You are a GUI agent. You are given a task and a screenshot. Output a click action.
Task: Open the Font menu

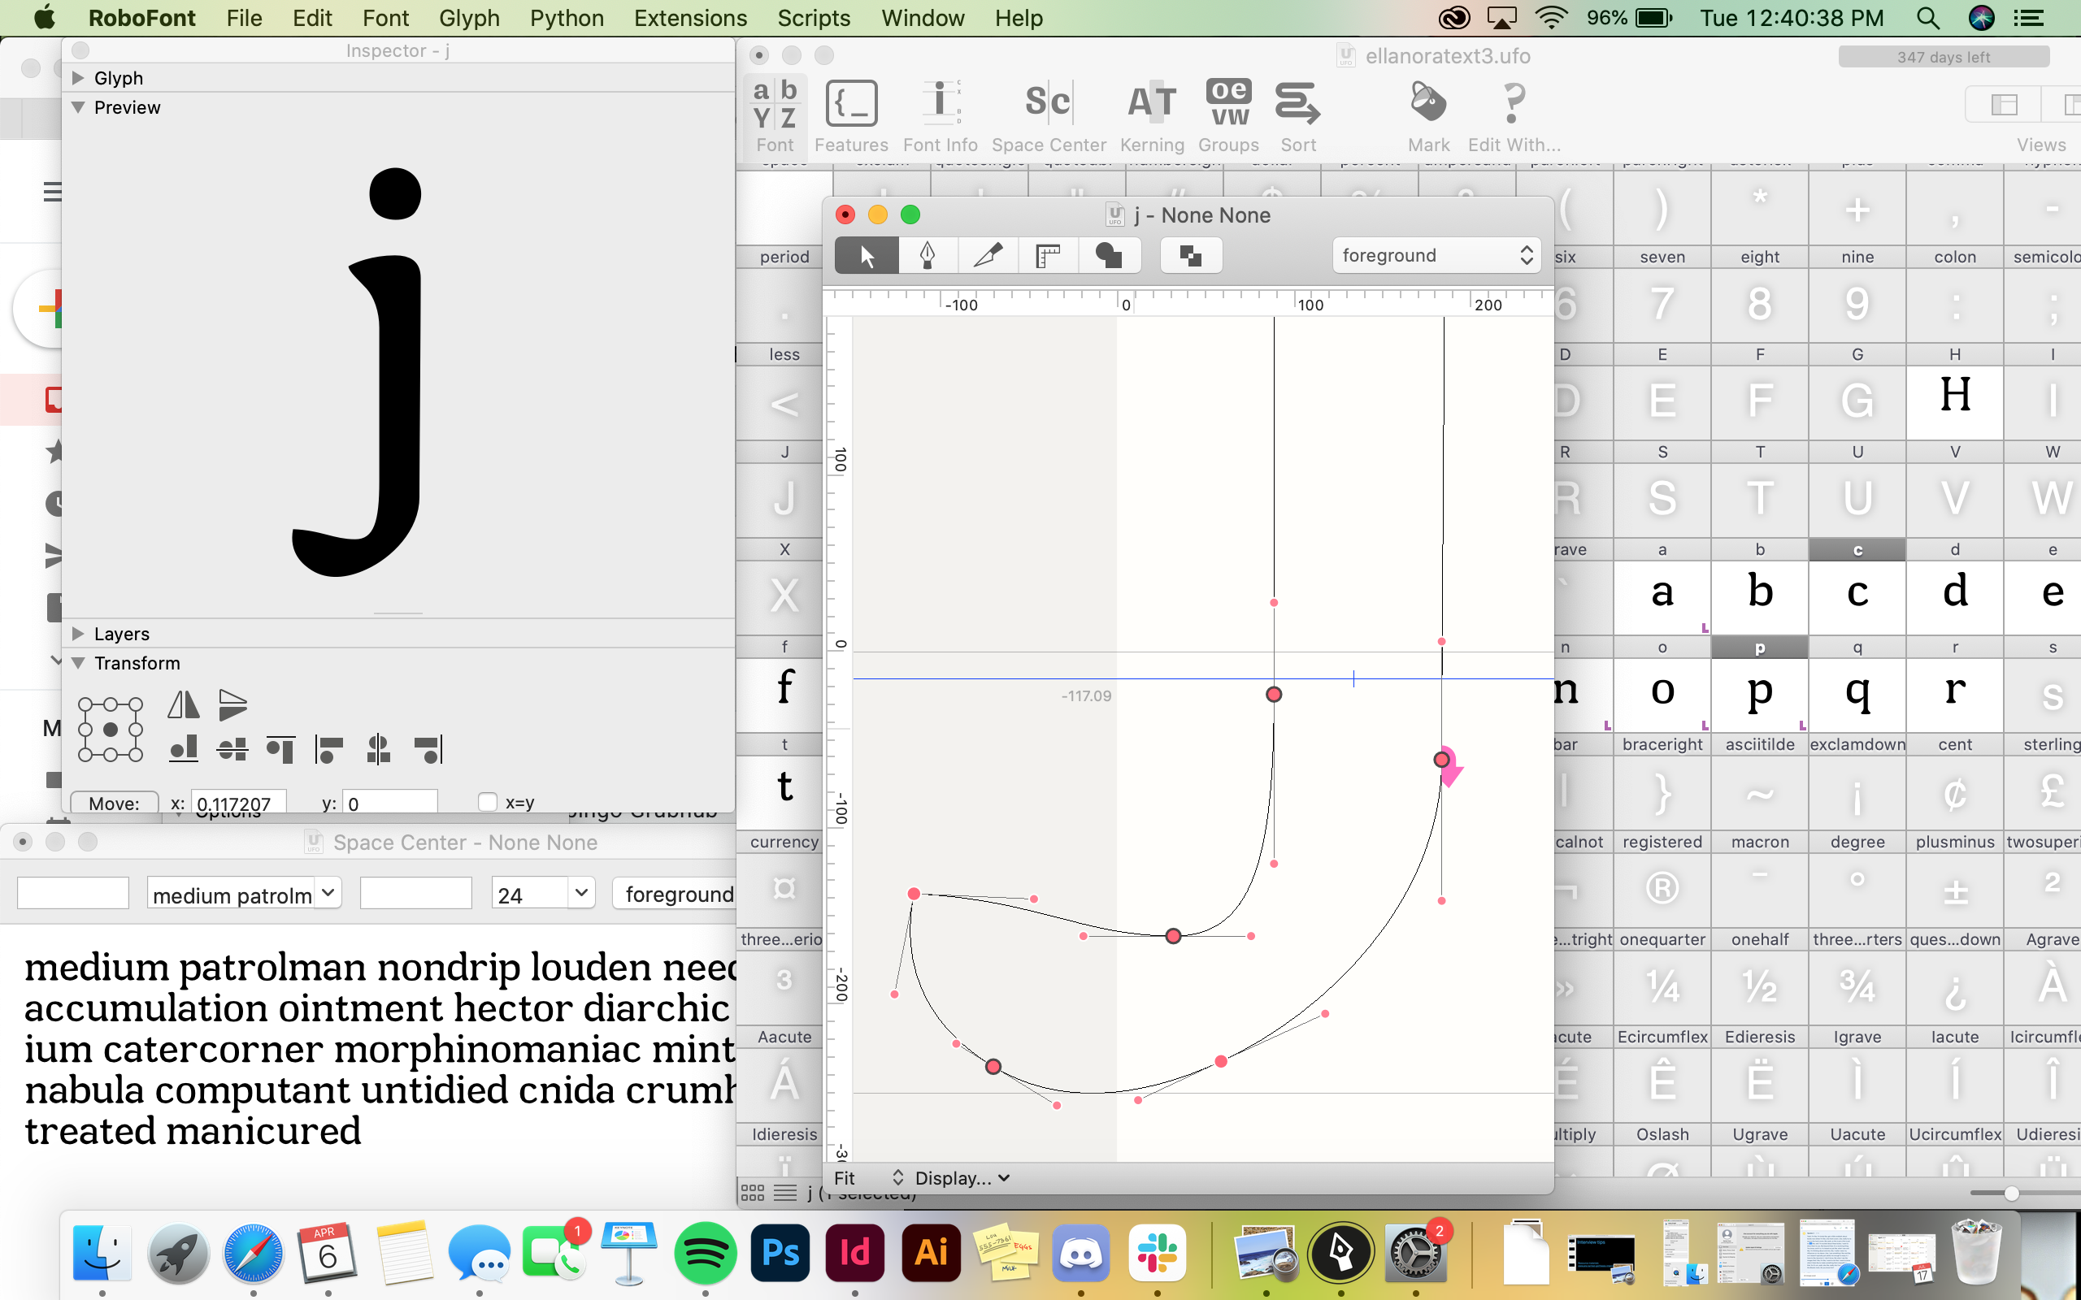point(385,18)
